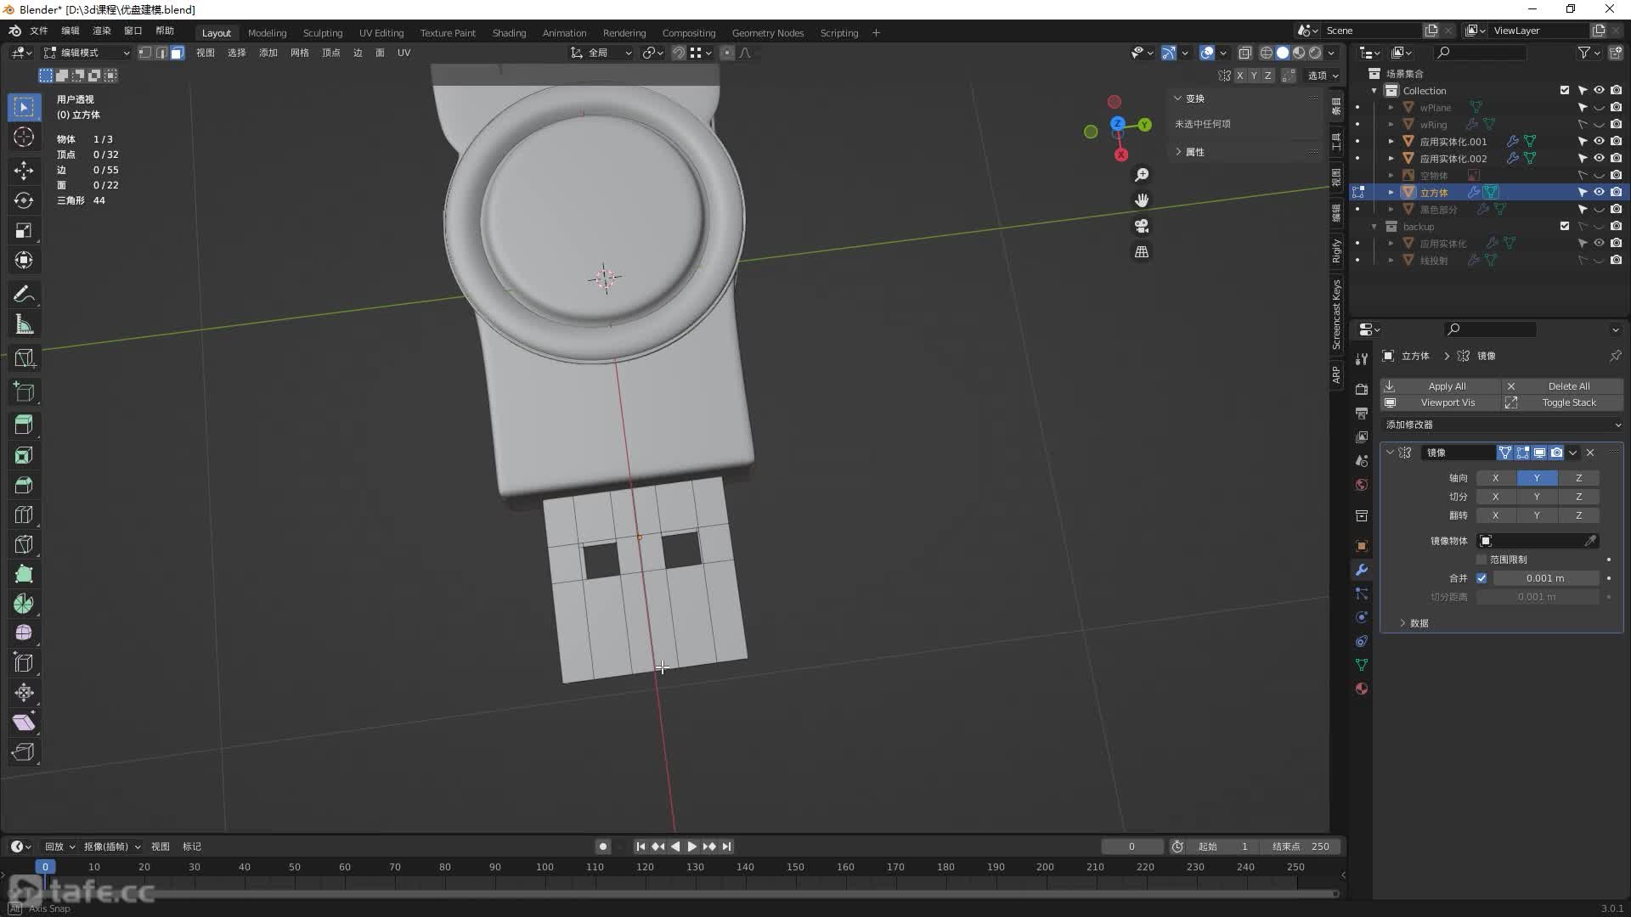Collapse the Collection tree item
The height and width of the screenshot is (917, 1631).
(1374, 91)
